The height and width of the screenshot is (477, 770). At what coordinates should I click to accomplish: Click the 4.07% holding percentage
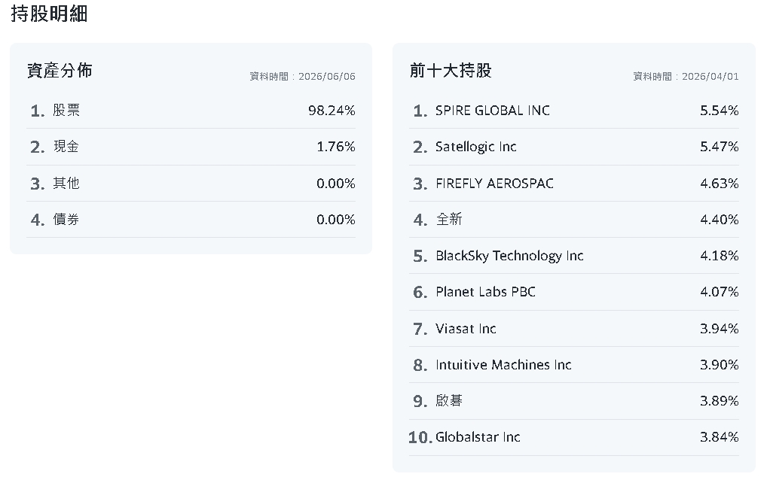(x=720, y=292)
